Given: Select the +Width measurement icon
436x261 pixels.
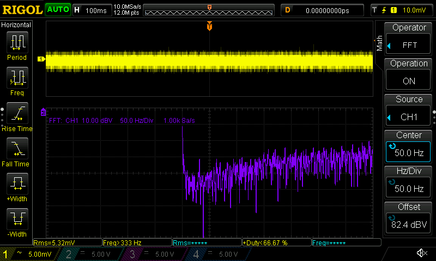Looking at the screenshot, I should coord(16,184).
